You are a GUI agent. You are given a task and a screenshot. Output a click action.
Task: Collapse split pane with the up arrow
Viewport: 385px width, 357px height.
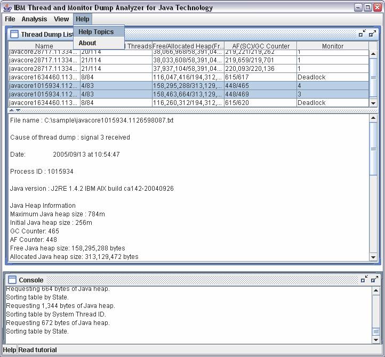[x=12, y=110]
